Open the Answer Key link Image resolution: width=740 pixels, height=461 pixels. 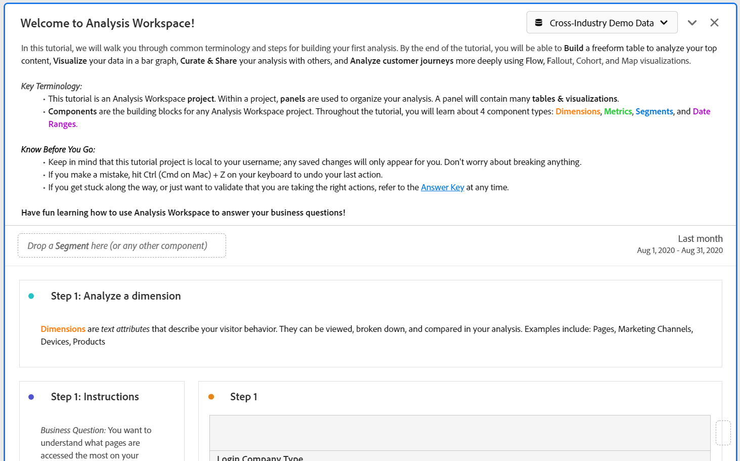[x=442, y=187]
